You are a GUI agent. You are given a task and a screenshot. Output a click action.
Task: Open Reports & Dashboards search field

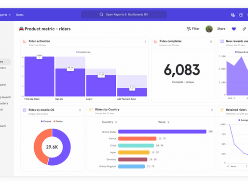click(124, 14)
